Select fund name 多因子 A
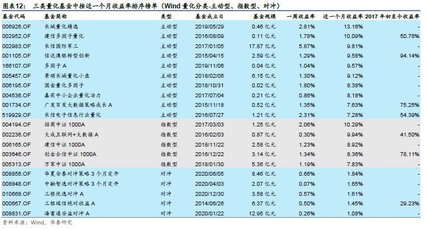The width and height of the screenshot is (426, 230). (55, 65)
